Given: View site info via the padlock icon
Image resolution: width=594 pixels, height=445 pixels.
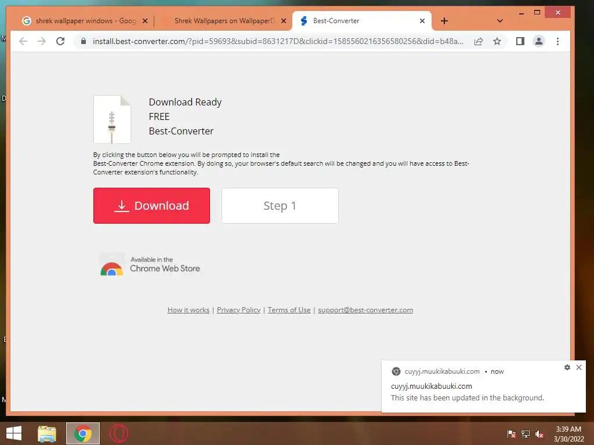Looking at the screenshot, I should click(84, 41).
